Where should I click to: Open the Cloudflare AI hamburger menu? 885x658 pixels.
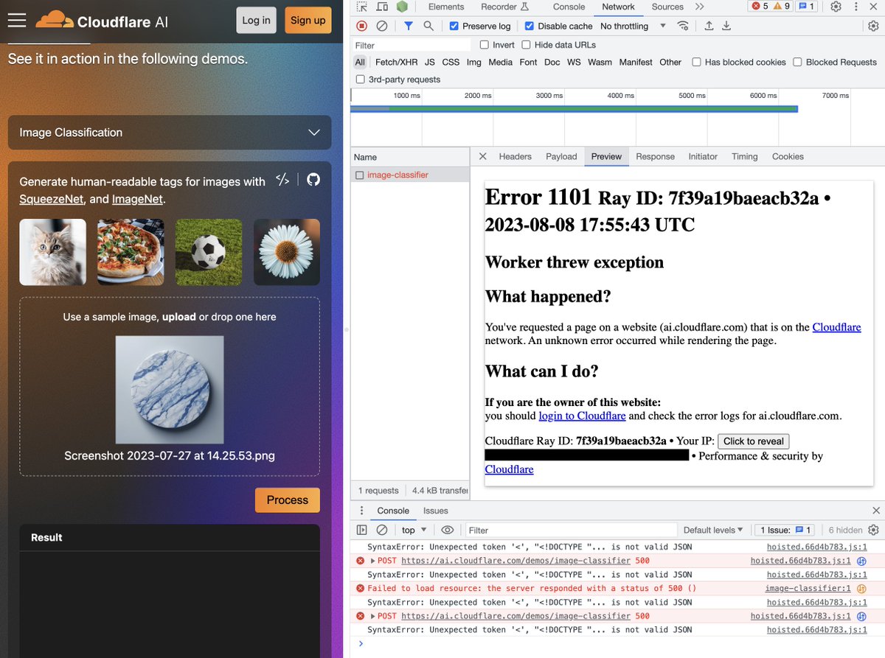click(x=17, y=21)
